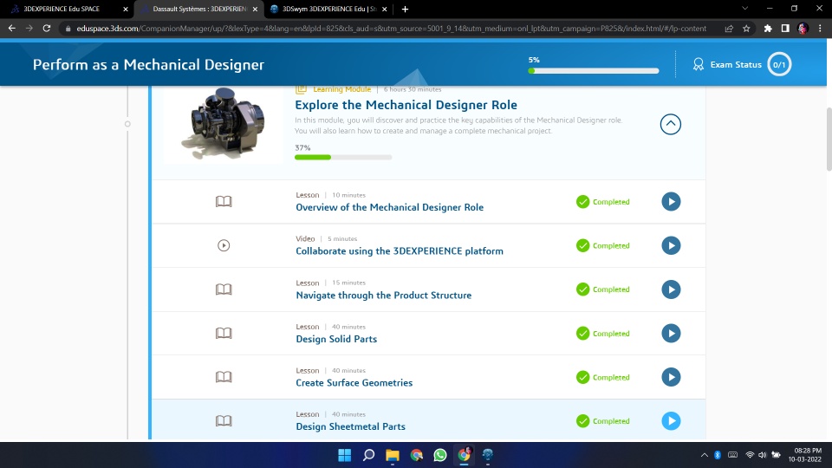Bookmark this page with star icon
Screen dimensions: 832x468
click(746, 28)
